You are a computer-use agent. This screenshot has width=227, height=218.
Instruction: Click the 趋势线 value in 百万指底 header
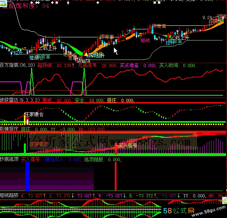pyautogui.click(x=56, y=66)
